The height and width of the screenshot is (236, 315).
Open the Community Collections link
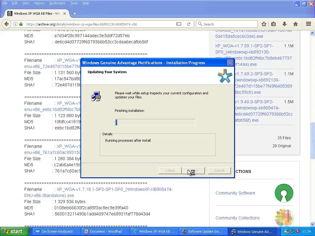tap(237, 218)
